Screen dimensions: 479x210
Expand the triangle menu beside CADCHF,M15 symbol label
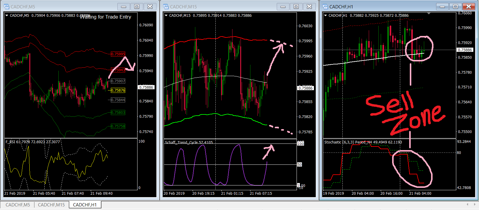tap(166, 16)
